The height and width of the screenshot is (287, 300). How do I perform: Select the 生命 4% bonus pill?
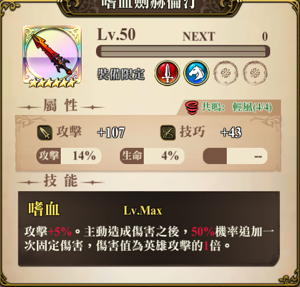[x=152, y=156]
